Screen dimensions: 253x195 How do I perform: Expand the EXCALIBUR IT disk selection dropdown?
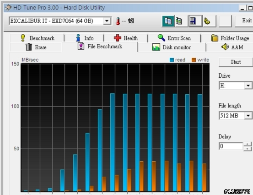(x=107, y=21)
